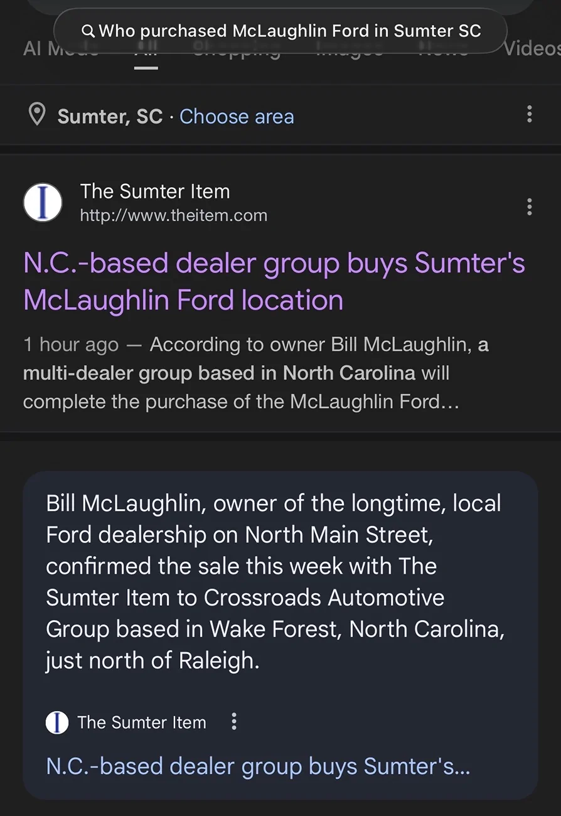Tap The Sumter Item logo in the featured card
561x816 pixels.
(57, 722)
